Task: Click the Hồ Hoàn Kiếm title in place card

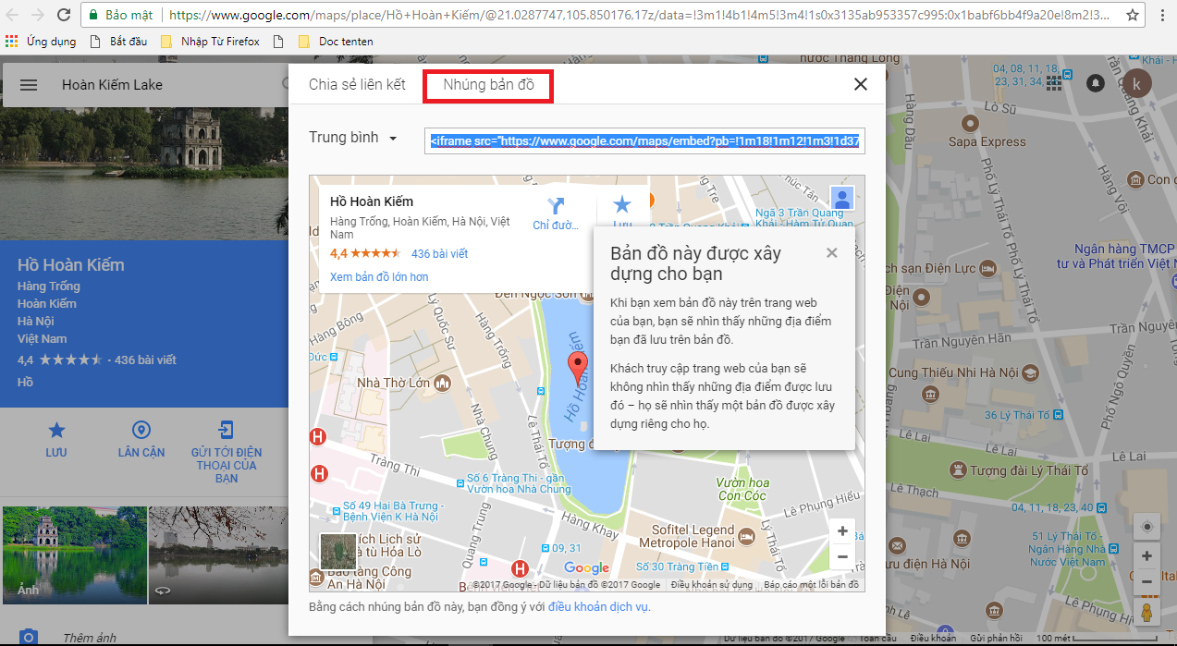Action: (372, 201)
